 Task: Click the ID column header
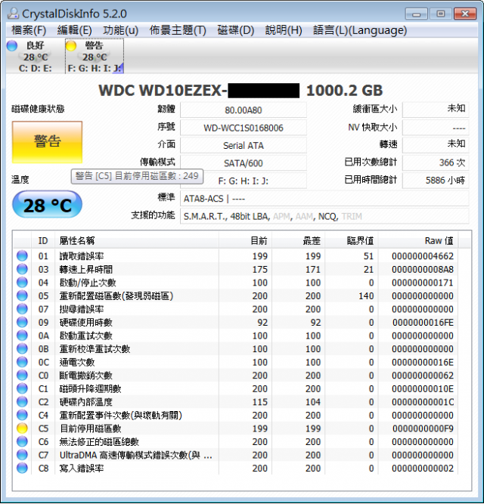[x=43, y=241]
